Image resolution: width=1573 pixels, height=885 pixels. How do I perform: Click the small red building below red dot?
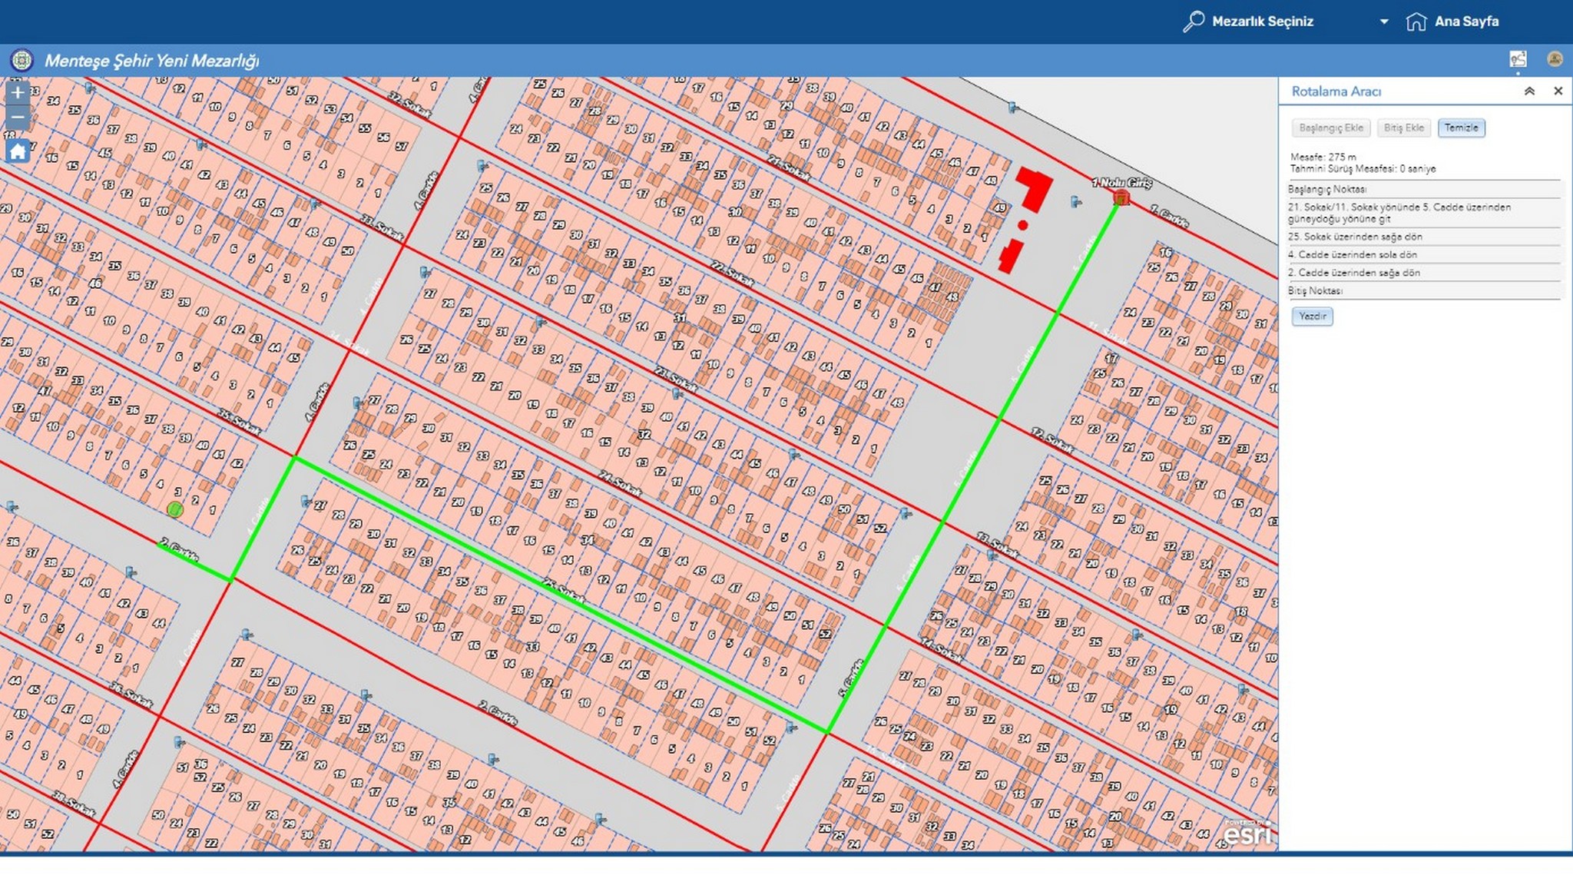[1011, 256]
